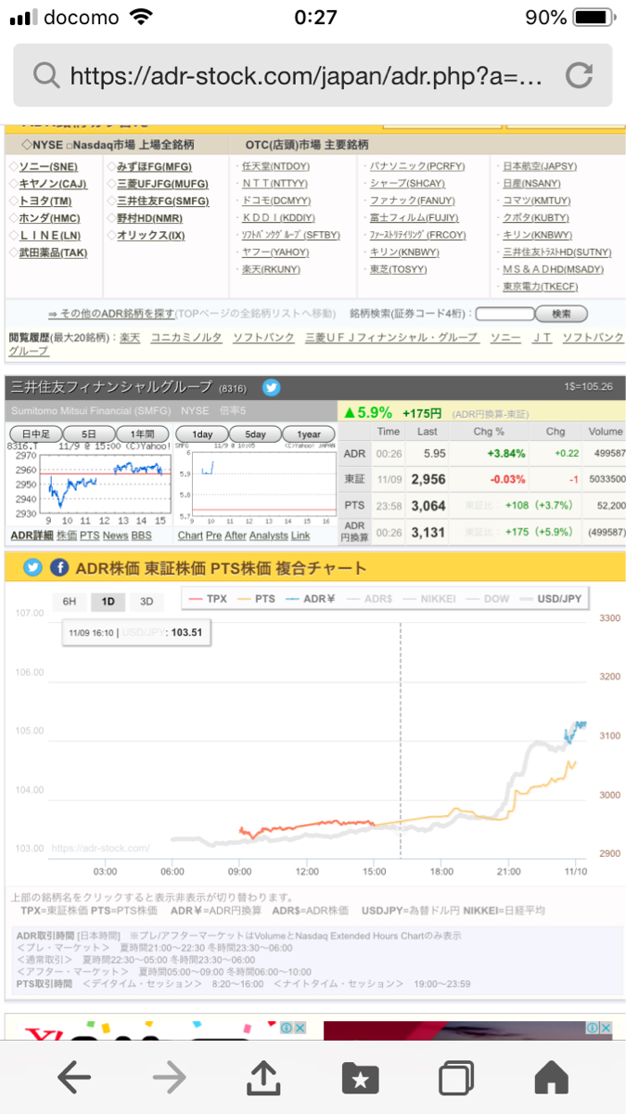Reload the page in the address bar
This screenshot has width=626, height=1114.
(580, 75)
